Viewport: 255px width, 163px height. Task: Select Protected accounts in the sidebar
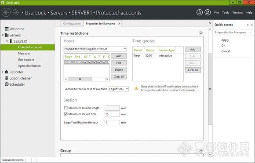click(x=28, y=47)
